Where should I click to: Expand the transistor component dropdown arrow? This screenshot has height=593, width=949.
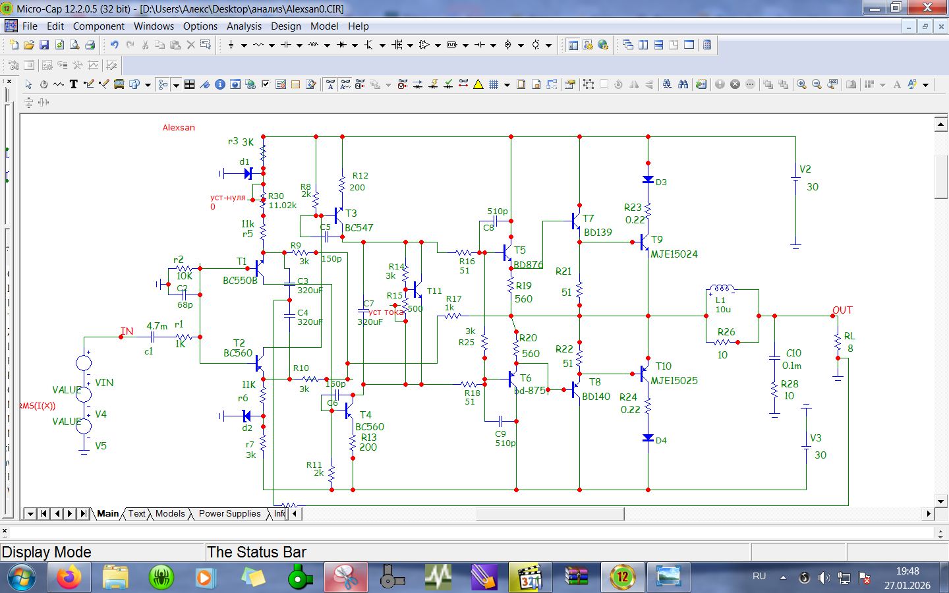pyautogui.click(x=382, y=45)
